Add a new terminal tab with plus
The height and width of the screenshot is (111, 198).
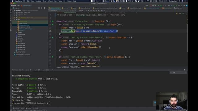[x=53, y=70]
